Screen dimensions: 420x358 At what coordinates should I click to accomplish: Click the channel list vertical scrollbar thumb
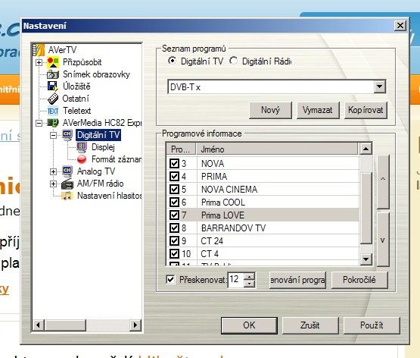click(366, 209)
